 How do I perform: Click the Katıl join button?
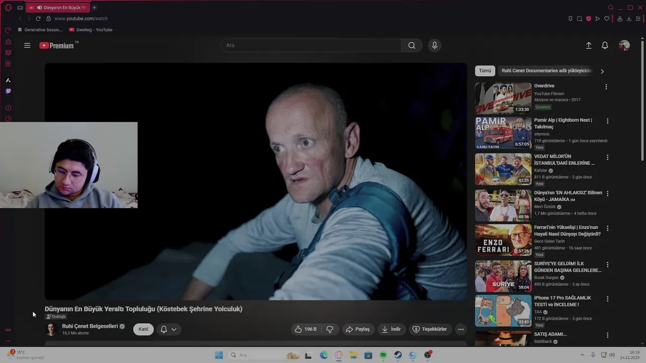(143, 329)
